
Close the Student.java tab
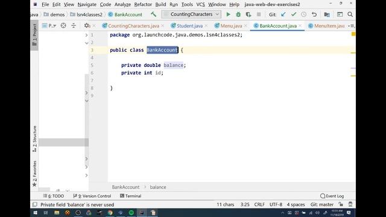pyautogui.click(x=206, y=25)
